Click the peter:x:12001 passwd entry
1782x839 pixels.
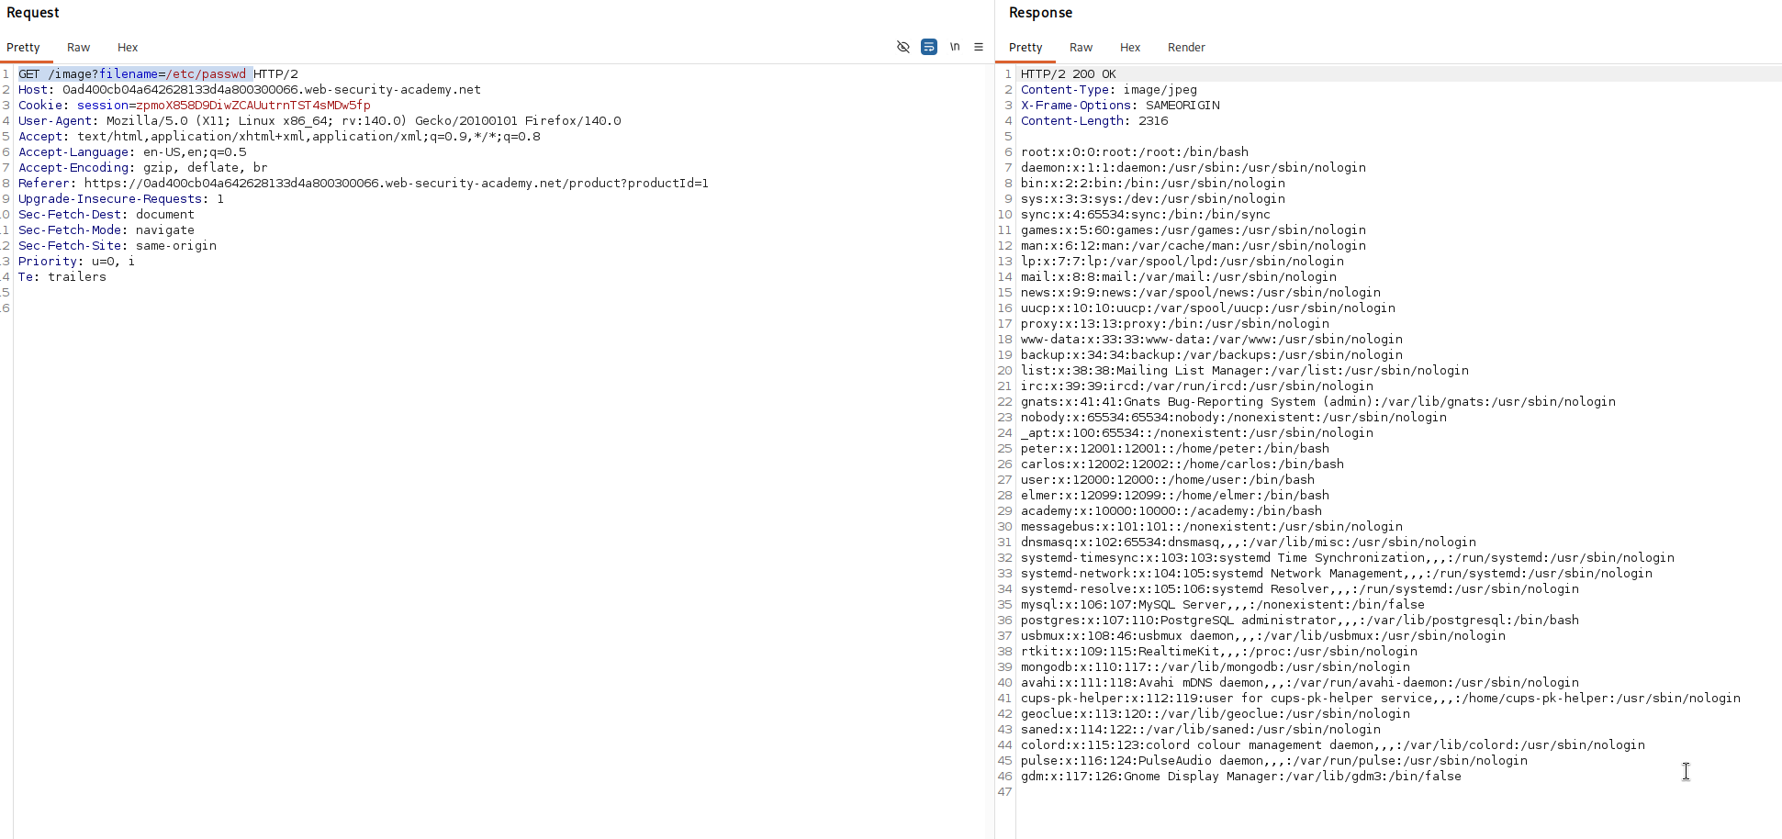click(x=1175, y=449)
